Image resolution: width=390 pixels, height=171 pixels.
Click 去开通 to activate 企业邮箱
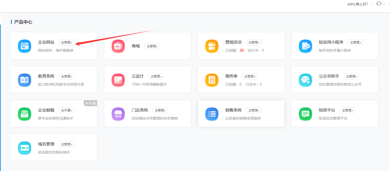click(x=67, y=110)
